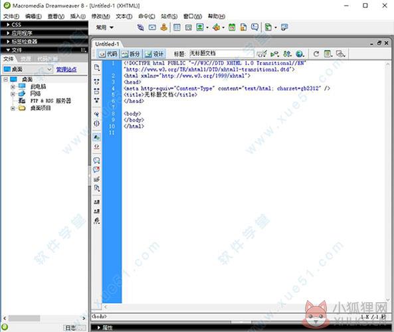Switch to Design (设计) view
394x332 pixels.
(154, 54)
